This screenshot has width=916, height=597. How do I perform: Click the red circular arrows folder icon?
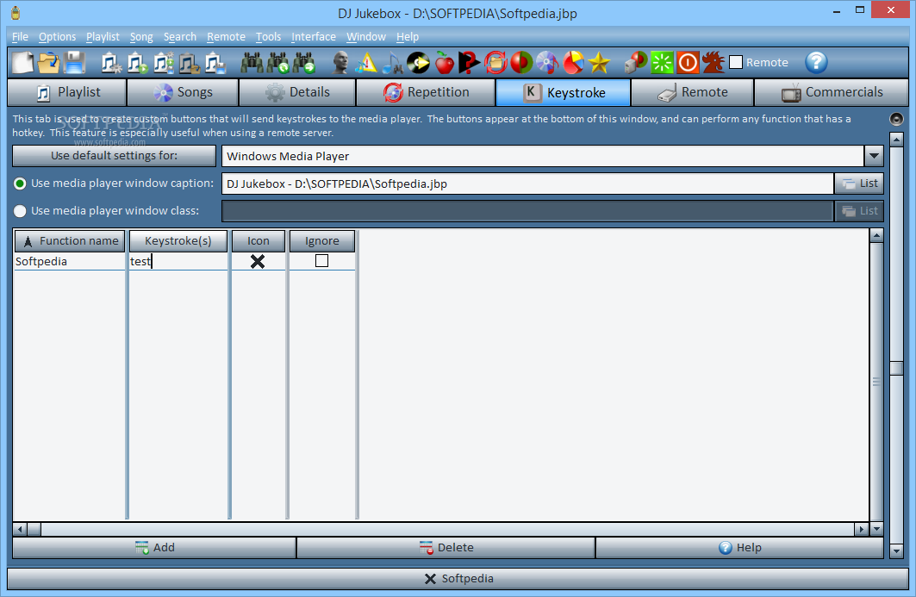point(495,63)
